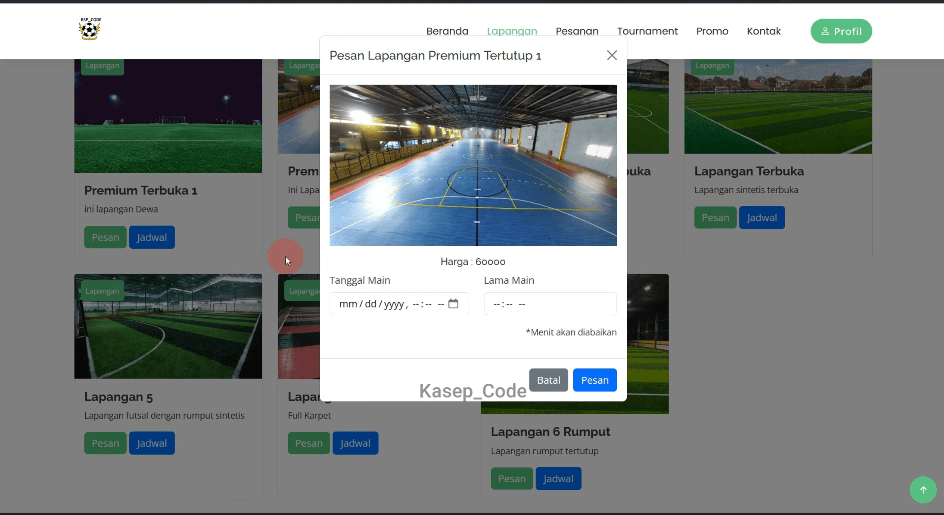Close the Pesan Lapangan modal with X
944x515 pixels.
pyautogui.click(x=612, y=55)
